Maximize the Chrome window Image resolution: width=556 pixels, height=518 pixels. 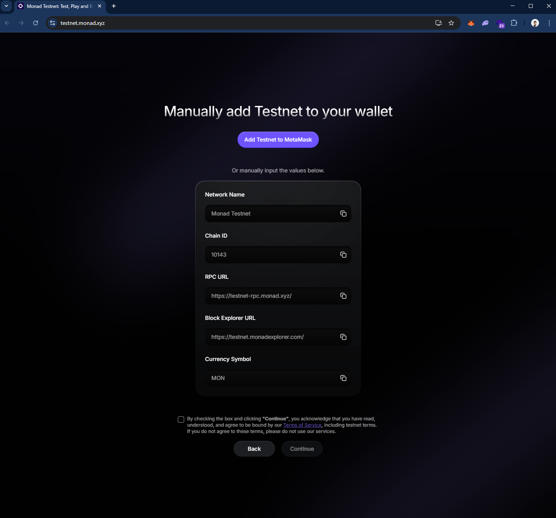(x=531, y=6)
